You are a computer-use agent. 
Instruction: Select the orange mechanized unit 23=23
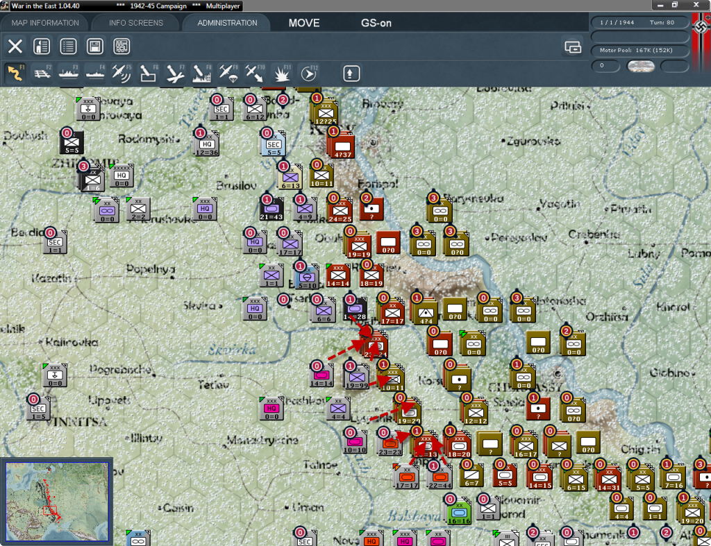(390, 444)
